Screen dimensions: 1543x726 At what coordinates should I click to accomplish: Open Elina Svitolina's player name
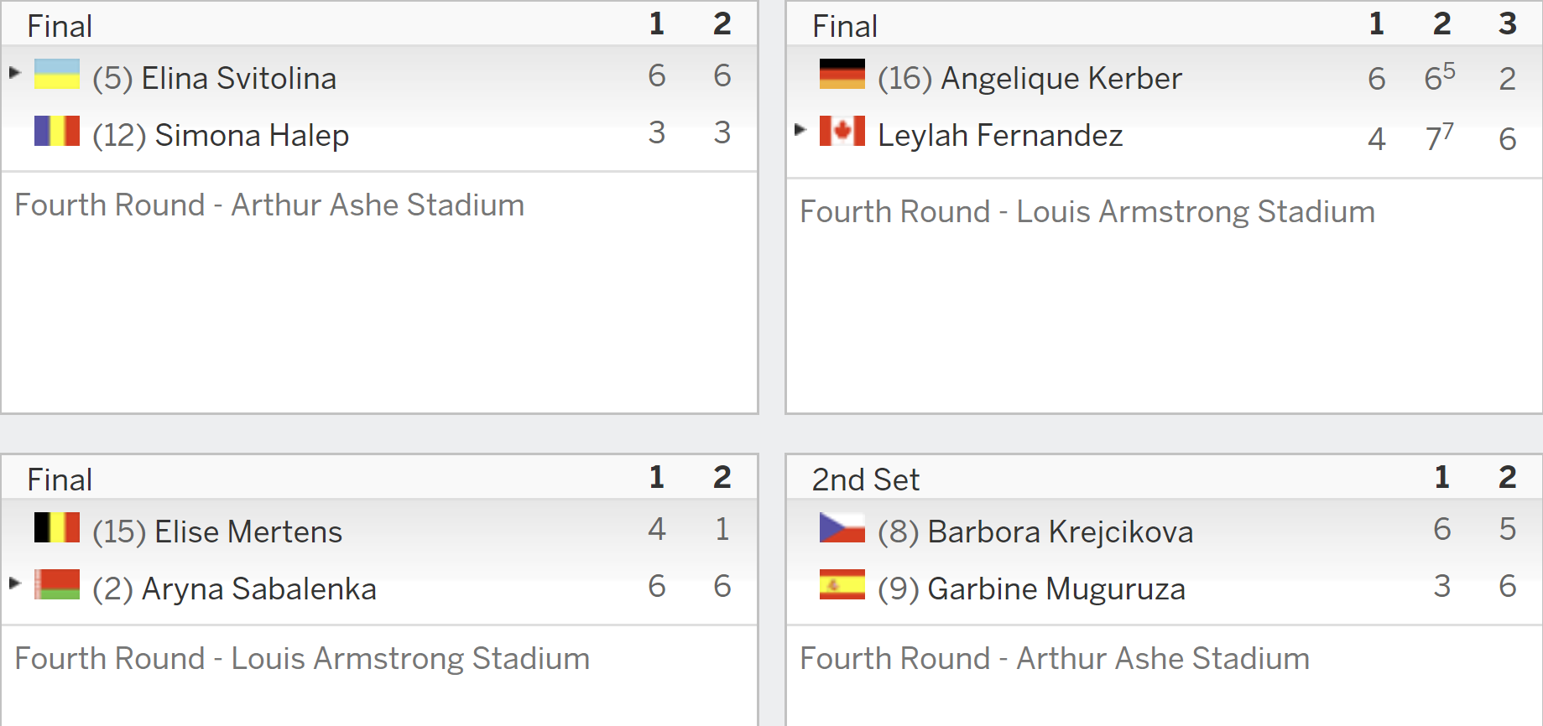(238, 78)
